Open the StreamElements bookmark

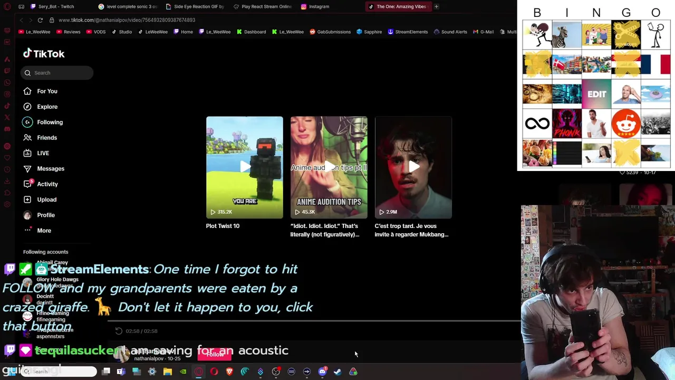click(x=408, y=32)
